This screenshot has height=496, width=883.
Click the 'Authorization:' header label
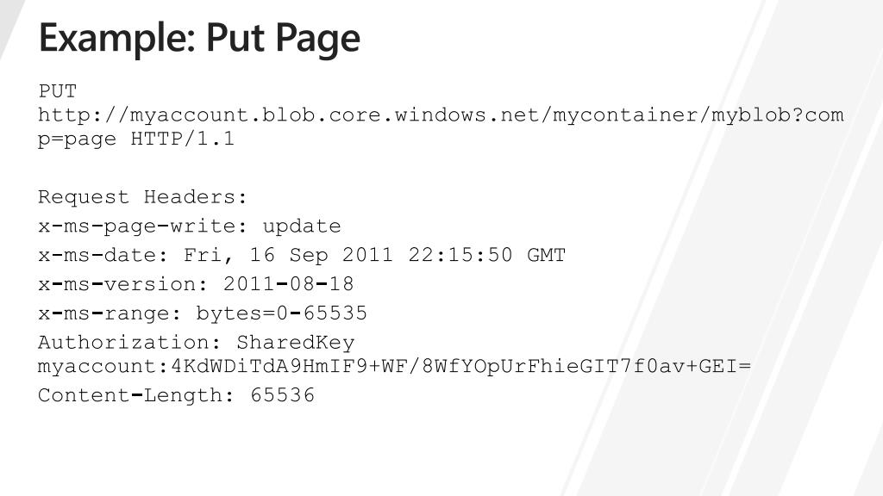tap(129, 343)
